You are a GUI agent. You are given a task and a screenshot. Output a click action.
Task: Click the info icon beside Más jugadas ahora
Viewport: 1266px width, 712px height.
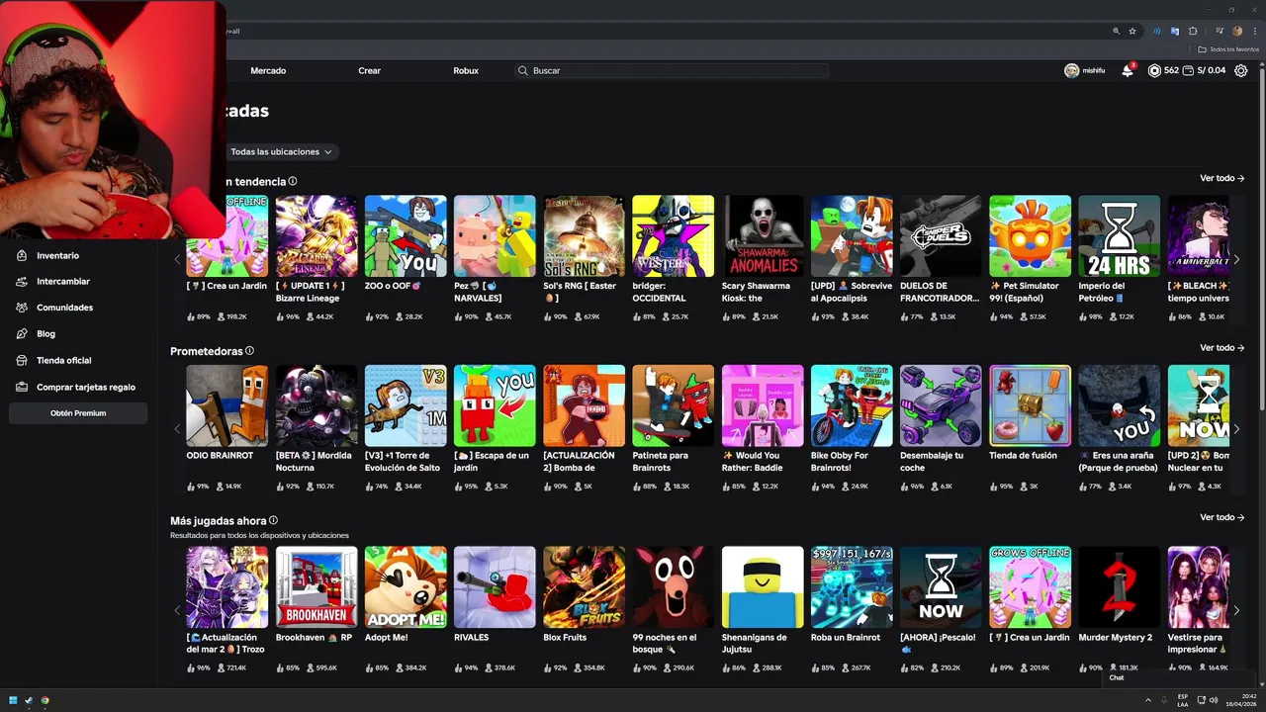(273, 520)
